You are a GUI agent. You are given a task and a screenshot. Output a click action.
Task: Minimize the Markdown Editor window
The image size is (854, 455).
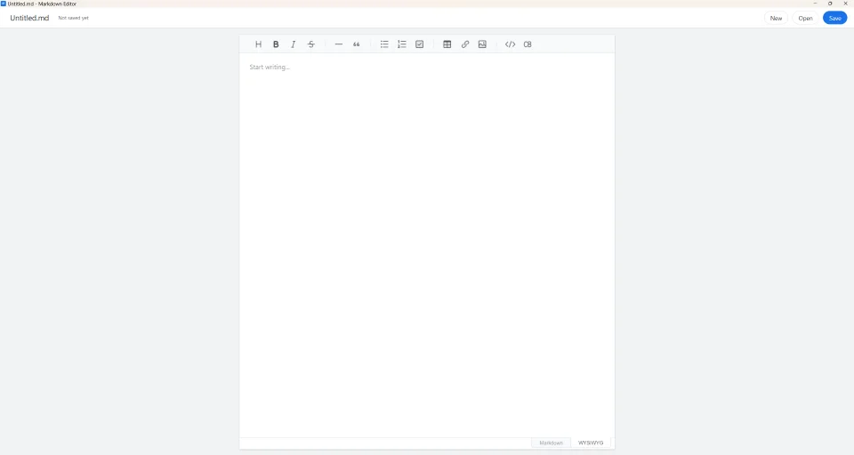click(x=815, y=4)
